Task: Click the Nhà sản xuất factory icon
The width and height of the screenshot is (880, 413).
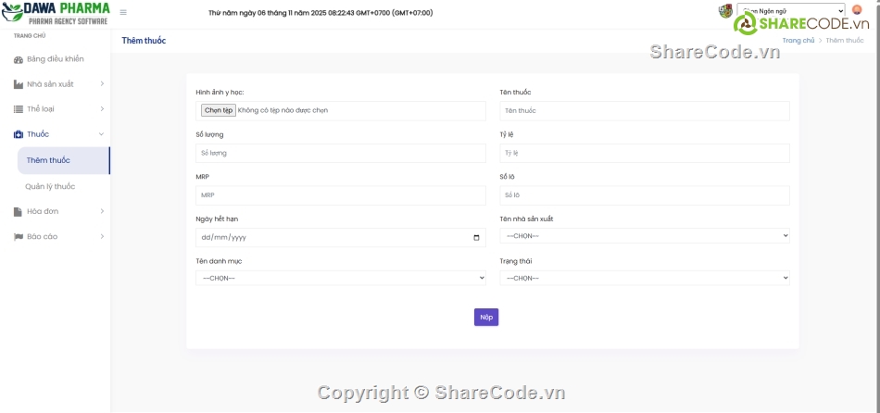Action: 19,84
